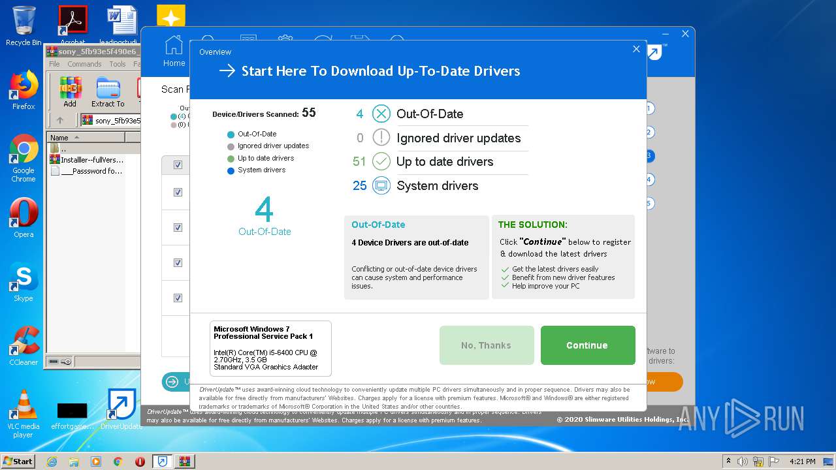
Task: Click step 5 indicator circle in DriverUpdate
Action: (649, 203)
